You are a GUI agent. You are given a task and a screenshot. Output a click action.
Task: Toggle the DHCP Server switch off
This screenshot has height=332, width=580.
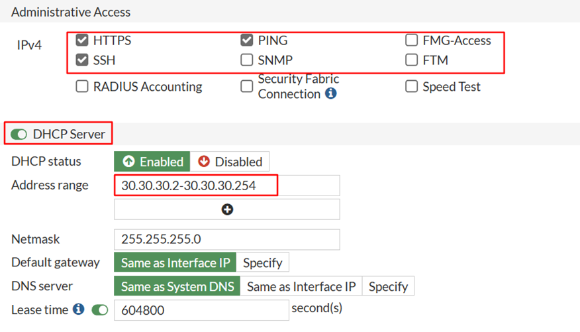point(19,134)
